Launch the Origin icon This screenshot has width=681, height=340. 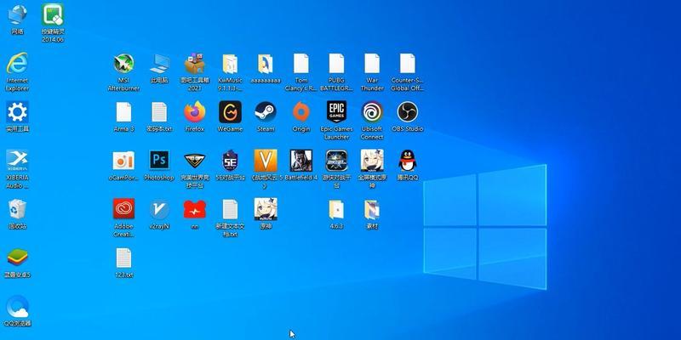point(301,112)
